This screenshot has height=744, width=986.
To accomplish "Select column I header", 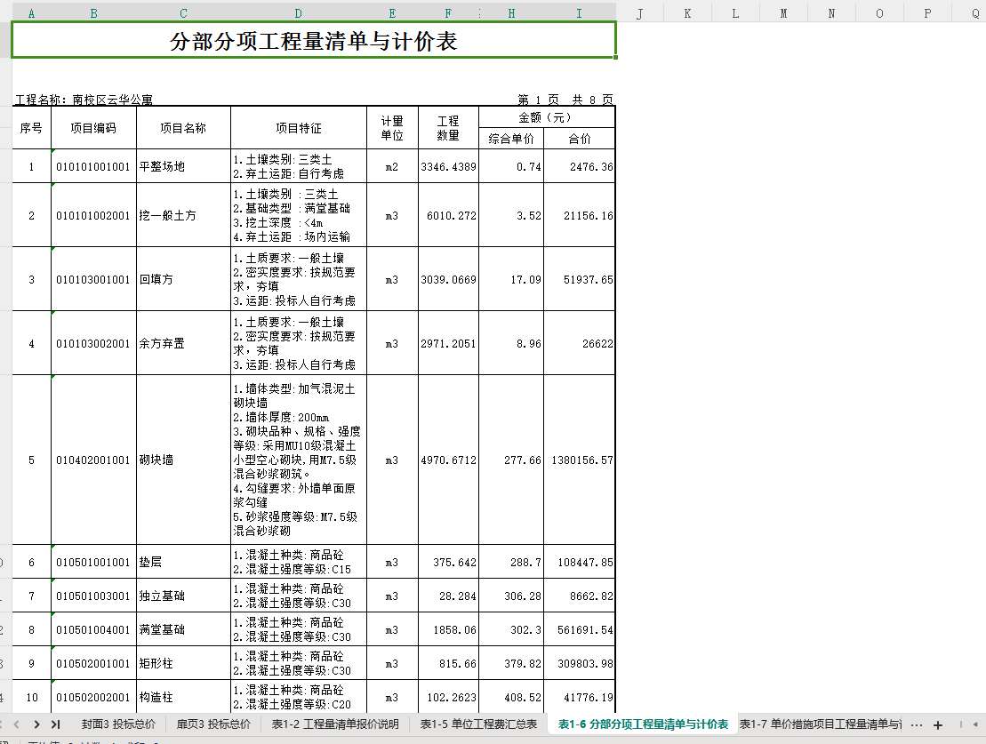I will pos(579,13).
